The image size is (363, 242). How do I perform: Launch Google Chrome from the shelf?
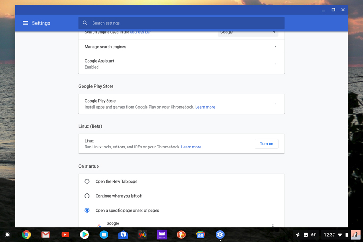(x=27, y=235)
